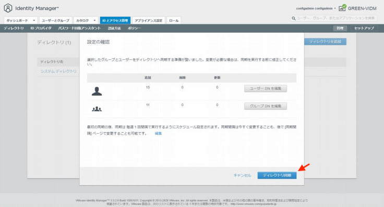This screenshot has height=207, width=384.
Task: Click the user added count 15
Action: point(148,87)
